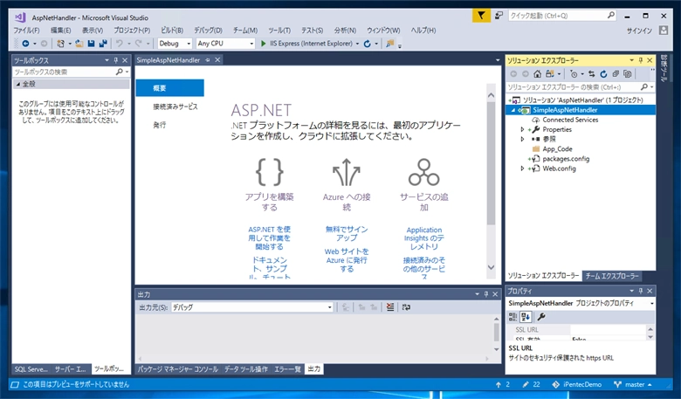Click the Solution Explorer view switch icon
This screenshot has height=399, width=681.
550,74
